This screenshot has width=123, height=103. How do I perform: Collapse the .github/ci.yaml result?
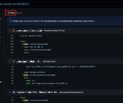click(10, 62)
